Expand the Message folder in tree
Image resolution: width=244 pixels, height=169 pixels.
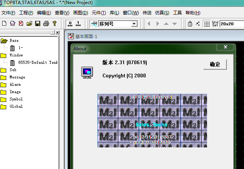pyautogui.click(x=4, y=77)
